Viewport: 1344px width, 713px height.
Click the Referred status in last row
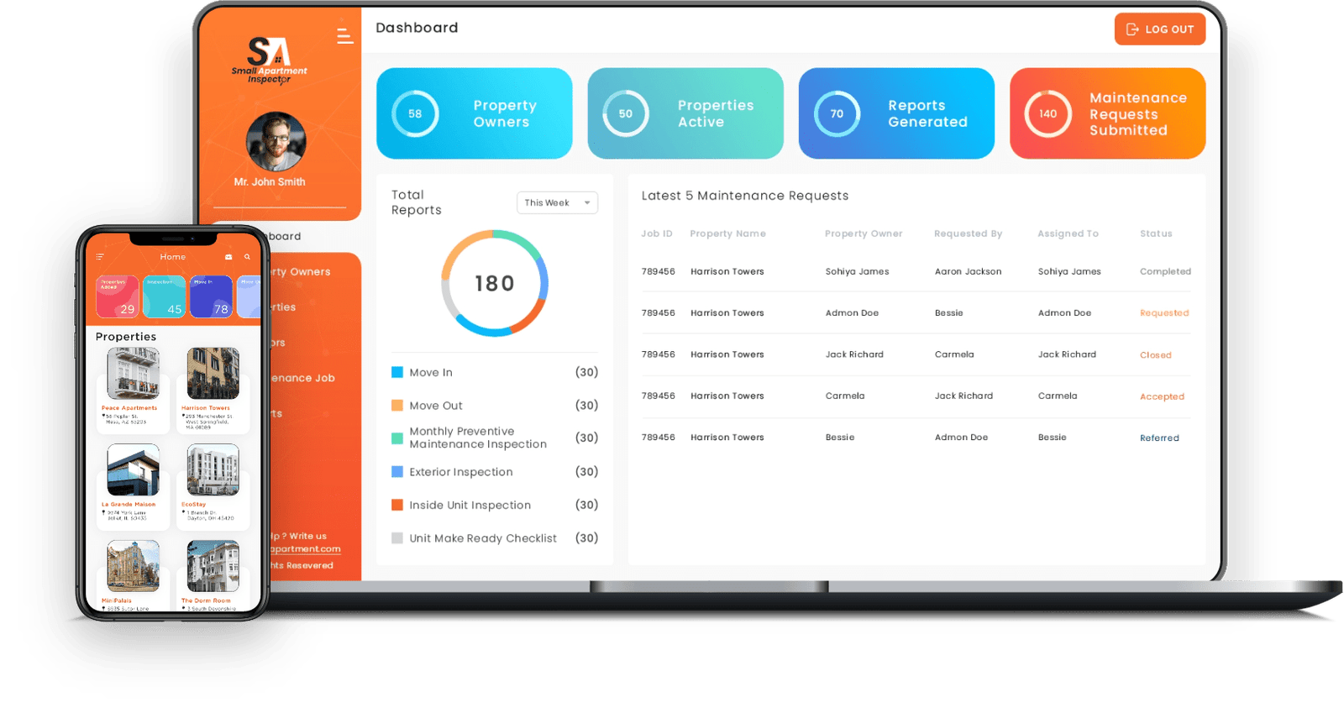[x=1159, y=438]
